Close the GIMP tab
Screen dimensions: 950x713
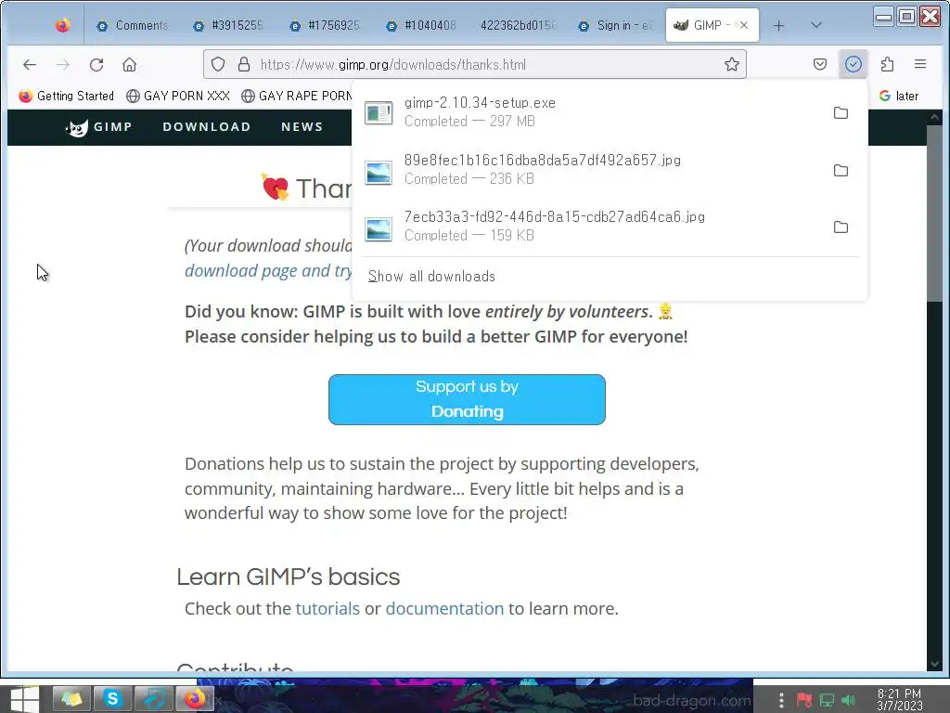[x=743, y=25]
